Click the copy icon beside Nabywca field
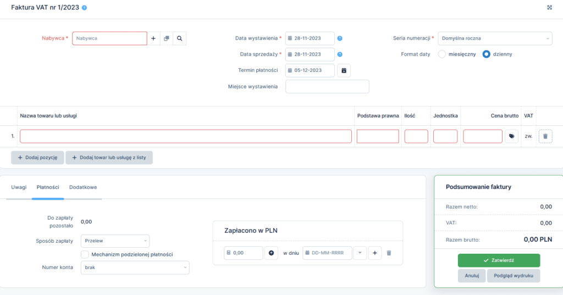This screenshot has height=295, width=563. tap(166, 38)
